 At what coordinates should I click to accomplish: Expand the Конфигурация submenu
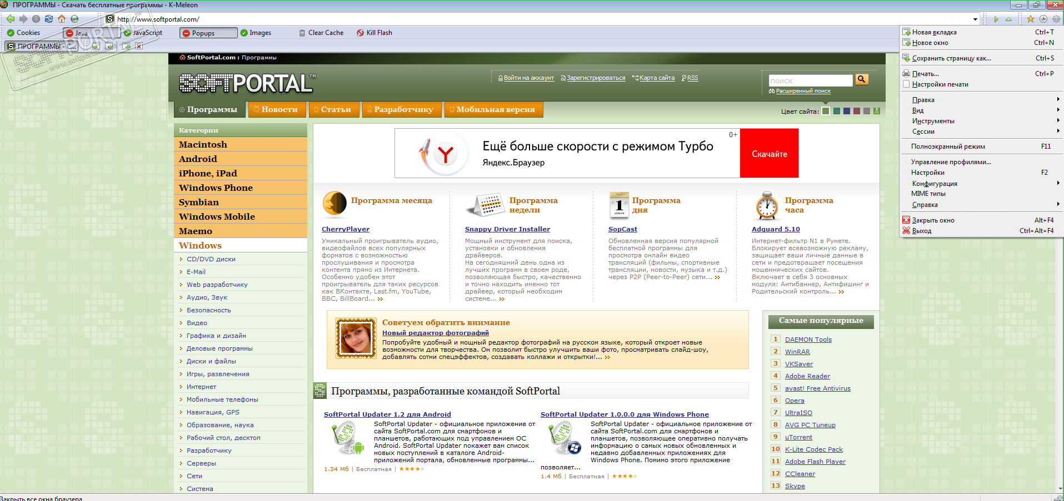[982, 184]
